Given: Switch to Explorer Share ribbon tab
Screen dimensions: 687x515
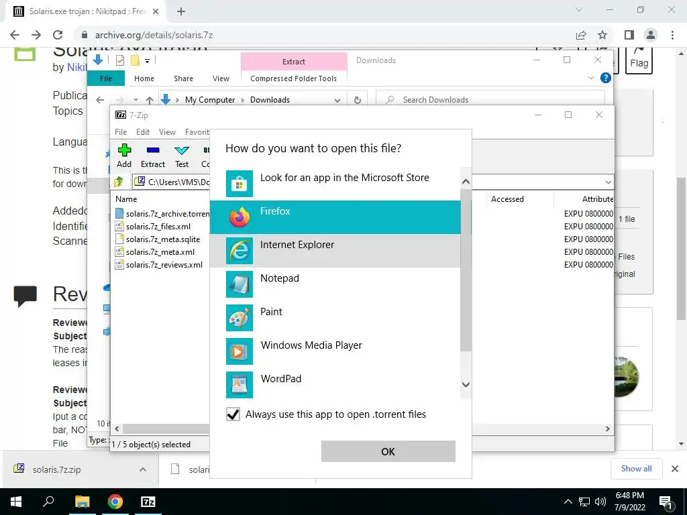Looking at the screenshot, I should click(x=183, y=78).
